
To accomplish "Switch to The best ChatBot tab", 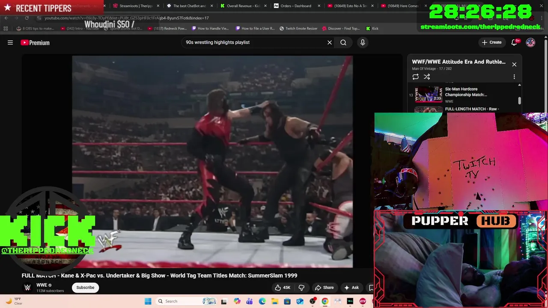I will click(x=190, y=6).
